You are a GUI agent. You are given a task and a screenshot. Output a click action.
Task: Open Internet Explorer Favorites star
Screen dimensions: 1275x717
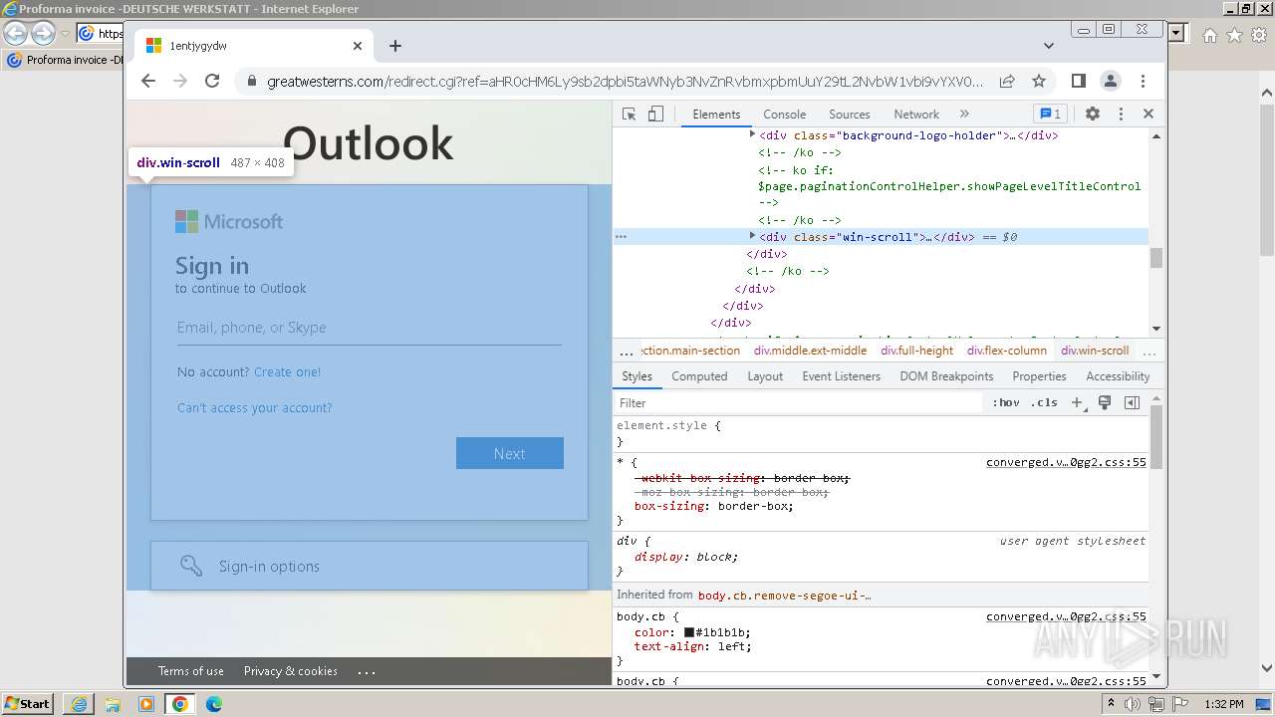pyautogui.click(x=1234, y=35)
